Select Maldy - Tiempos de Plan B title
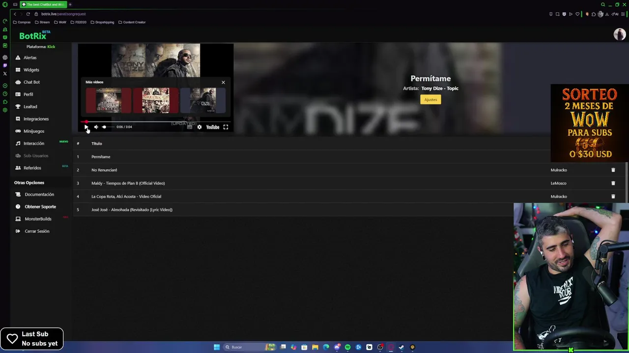The width and height of the screenshot is (629, 353). coord(128,183)
